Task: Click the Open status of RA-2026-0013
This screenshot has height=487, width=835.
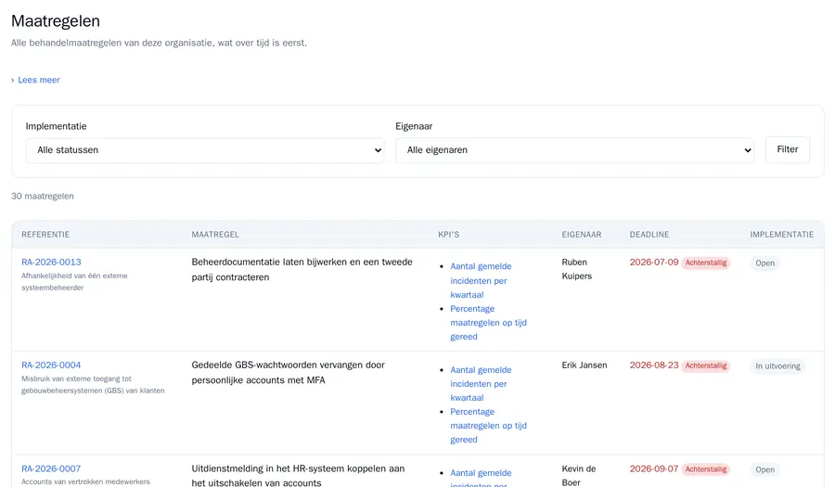Action: click(x=764, y=263)
